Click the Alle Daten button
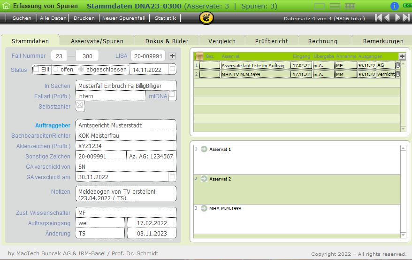The image size is (412, 260). pyautogui.click(x=53, y=18)
